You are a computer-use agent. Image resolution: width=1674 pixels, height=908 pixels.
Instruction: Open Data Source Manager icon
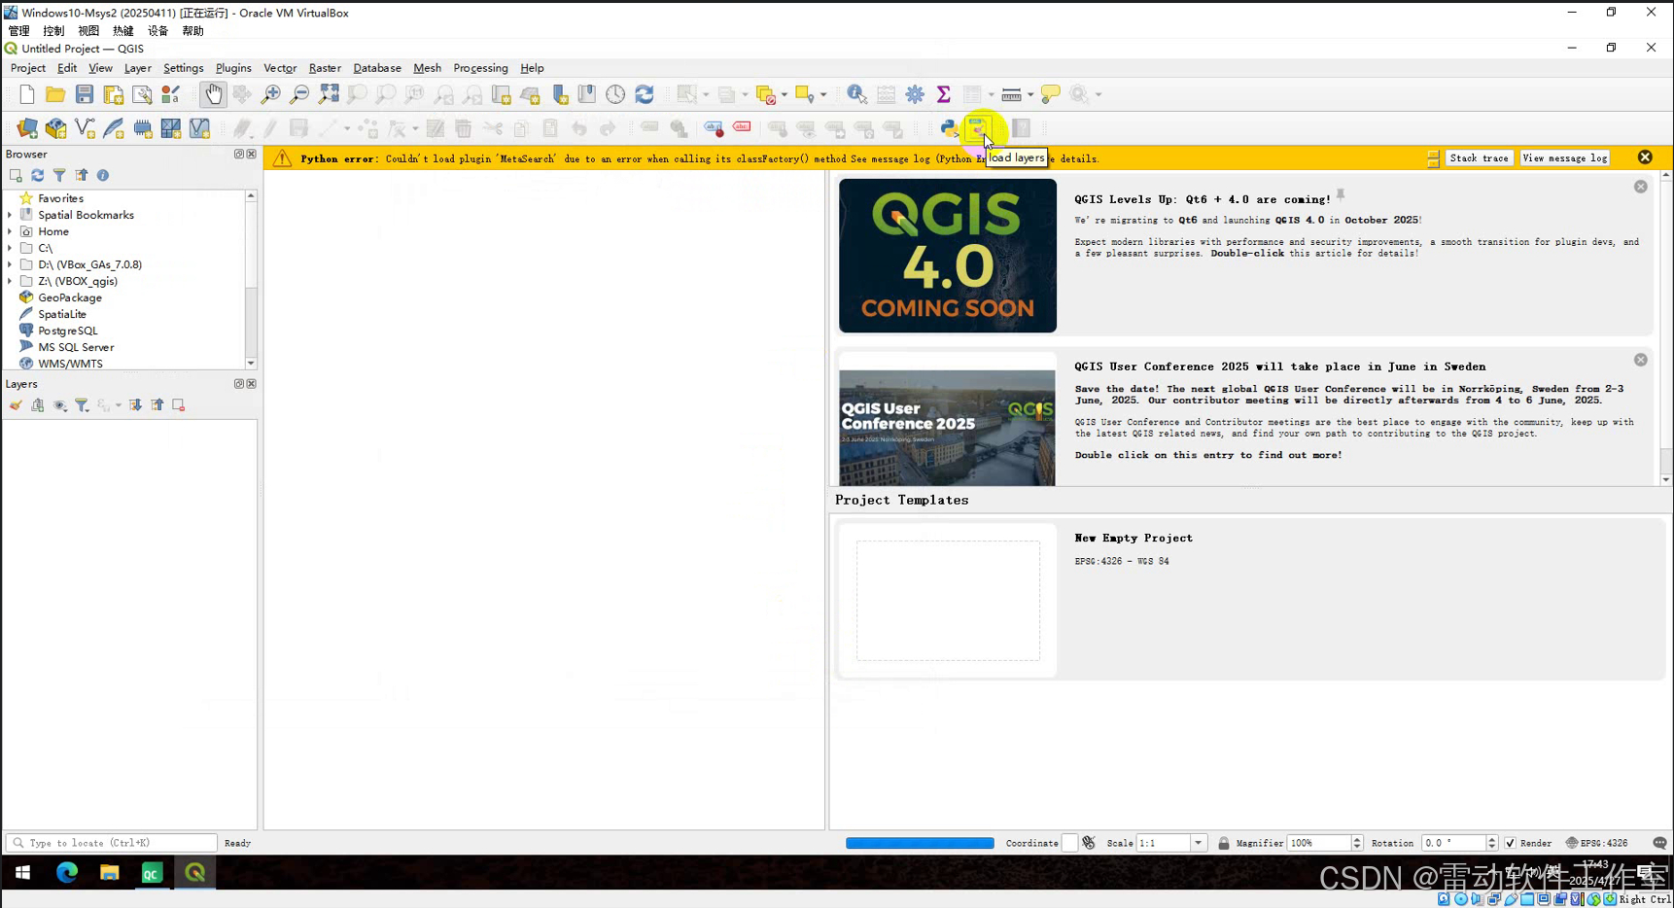[x=27, y=128]
